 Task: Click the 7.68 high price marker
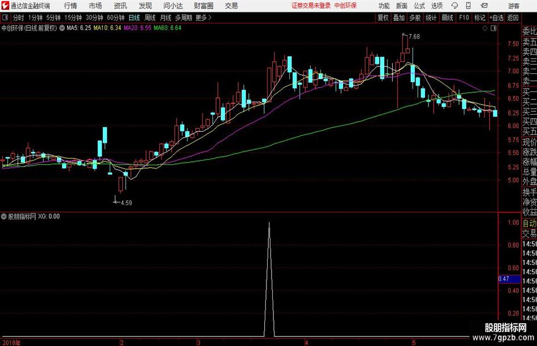coord(414,37)
